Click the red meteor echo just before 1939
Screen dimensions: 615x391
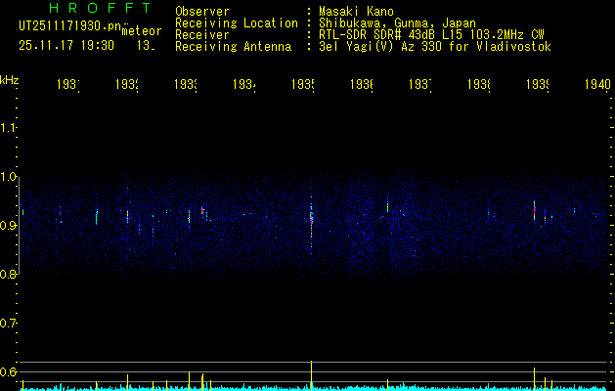click(x=534, y=210)
